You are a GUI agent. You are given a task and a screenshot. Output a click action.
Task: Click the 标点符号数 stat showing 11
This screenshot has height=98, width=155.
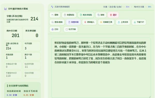point(32,65)
